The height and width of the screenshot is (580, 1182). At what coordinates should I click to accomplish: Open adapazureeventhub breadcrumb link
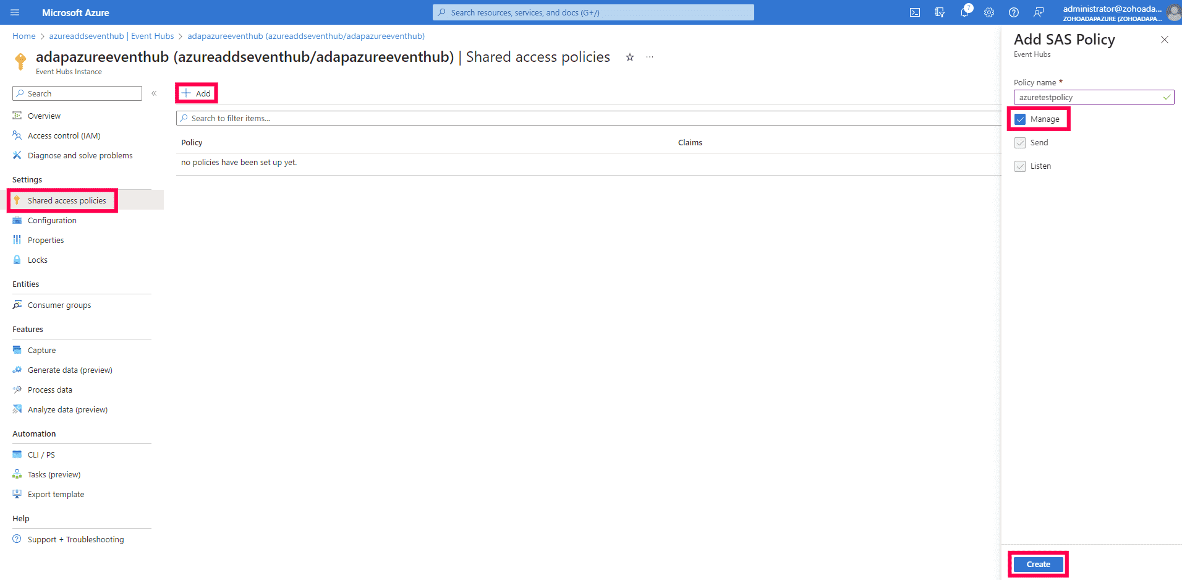click(x=306, y=36)
